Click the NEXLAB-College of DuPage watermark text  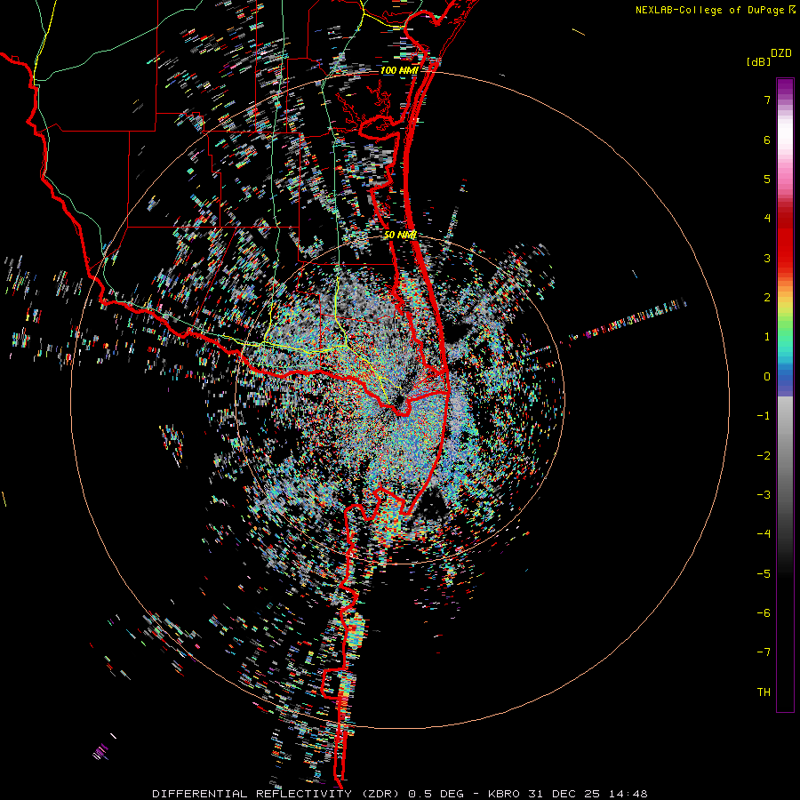(715, 10)
